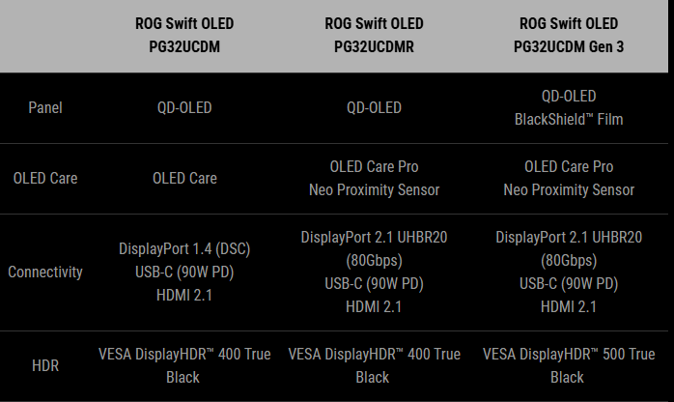This screenshot has height=402, width=674.
Task: Click the OLED Care row label
Action: tap(44, 178)
